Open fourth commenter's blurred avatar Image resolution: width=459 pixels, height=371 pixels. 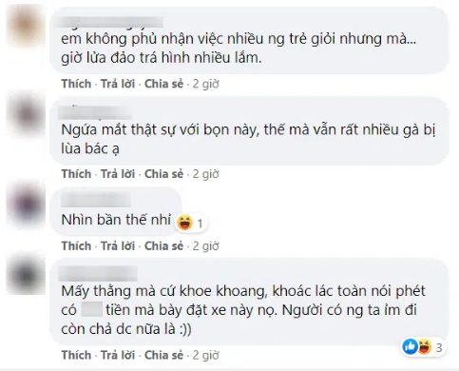tap(27, 275)
